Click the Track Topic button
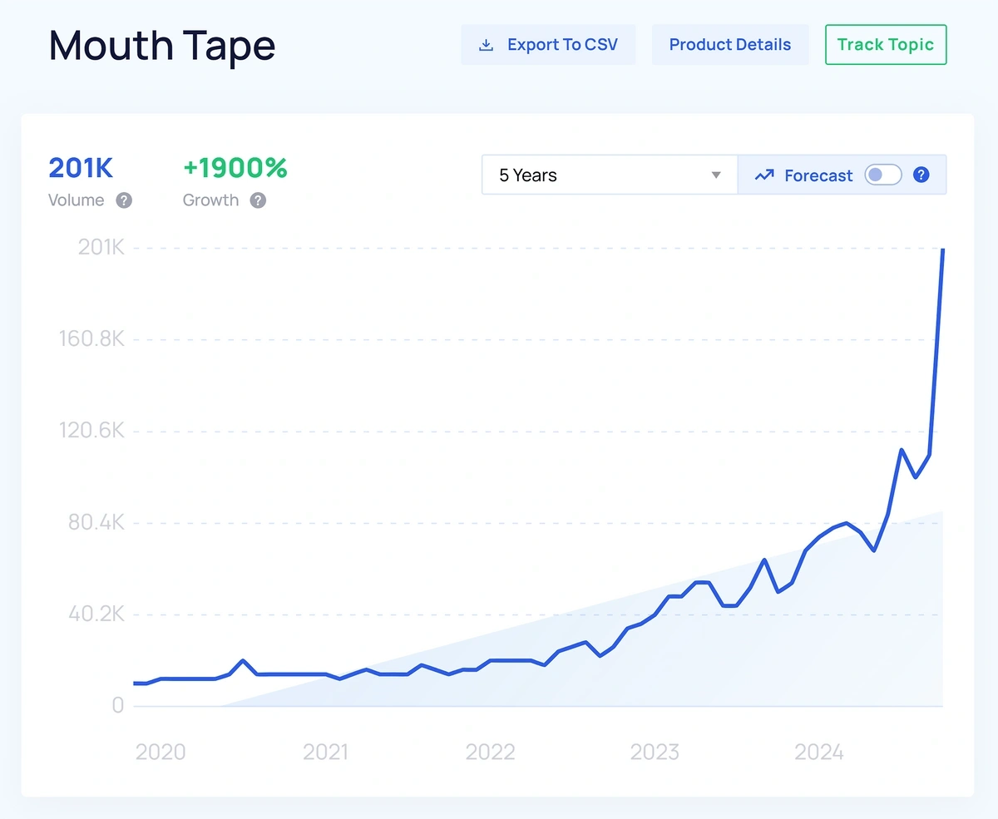 point(886,45)
